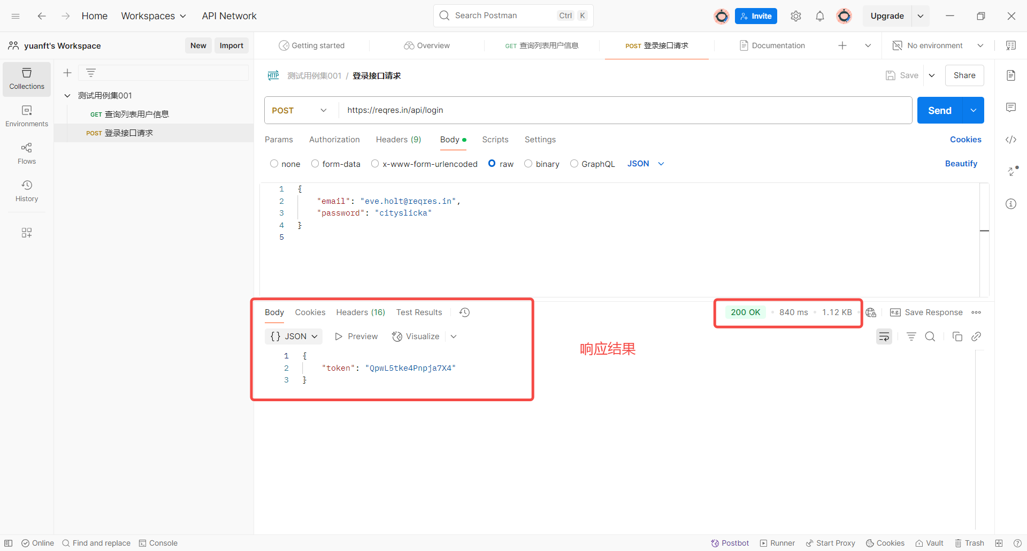Open the Flows sidebar panel
This screenshot has width=1027, height=551.
(27, 154)
